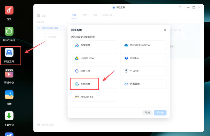
Task: Click the cloud icon beside 可可西里没有海
Action: [x=39, y=28]
